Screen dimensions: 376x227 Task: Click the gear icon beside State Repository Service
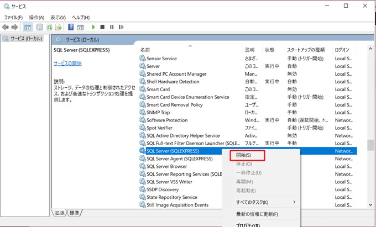[143, 197]
